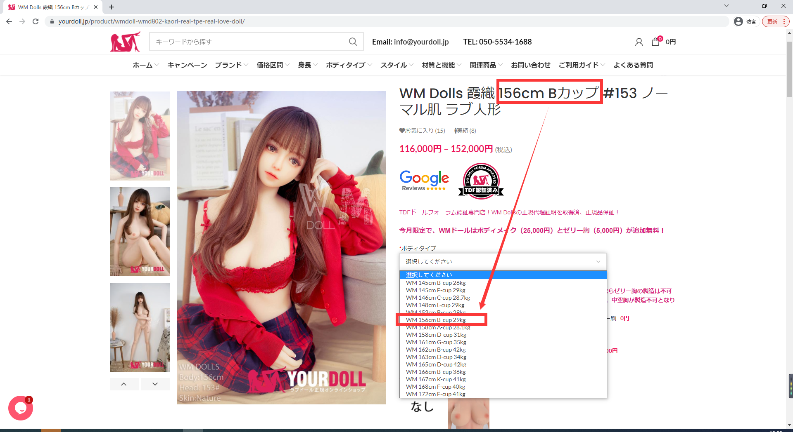793x432 pixels.
Task: Go back with browser back arrow
Action: [x=9, y=21]
